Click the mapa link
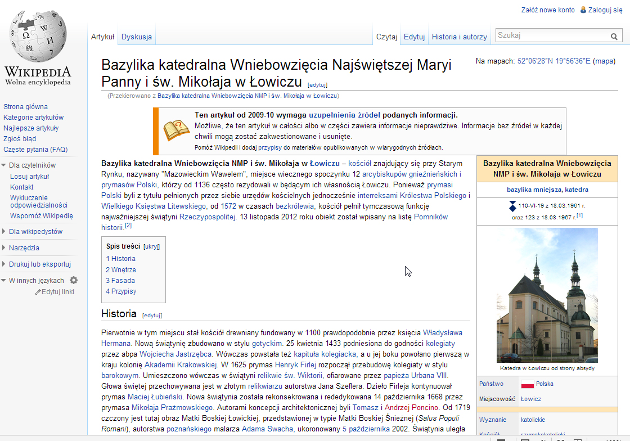 point(604,61)
